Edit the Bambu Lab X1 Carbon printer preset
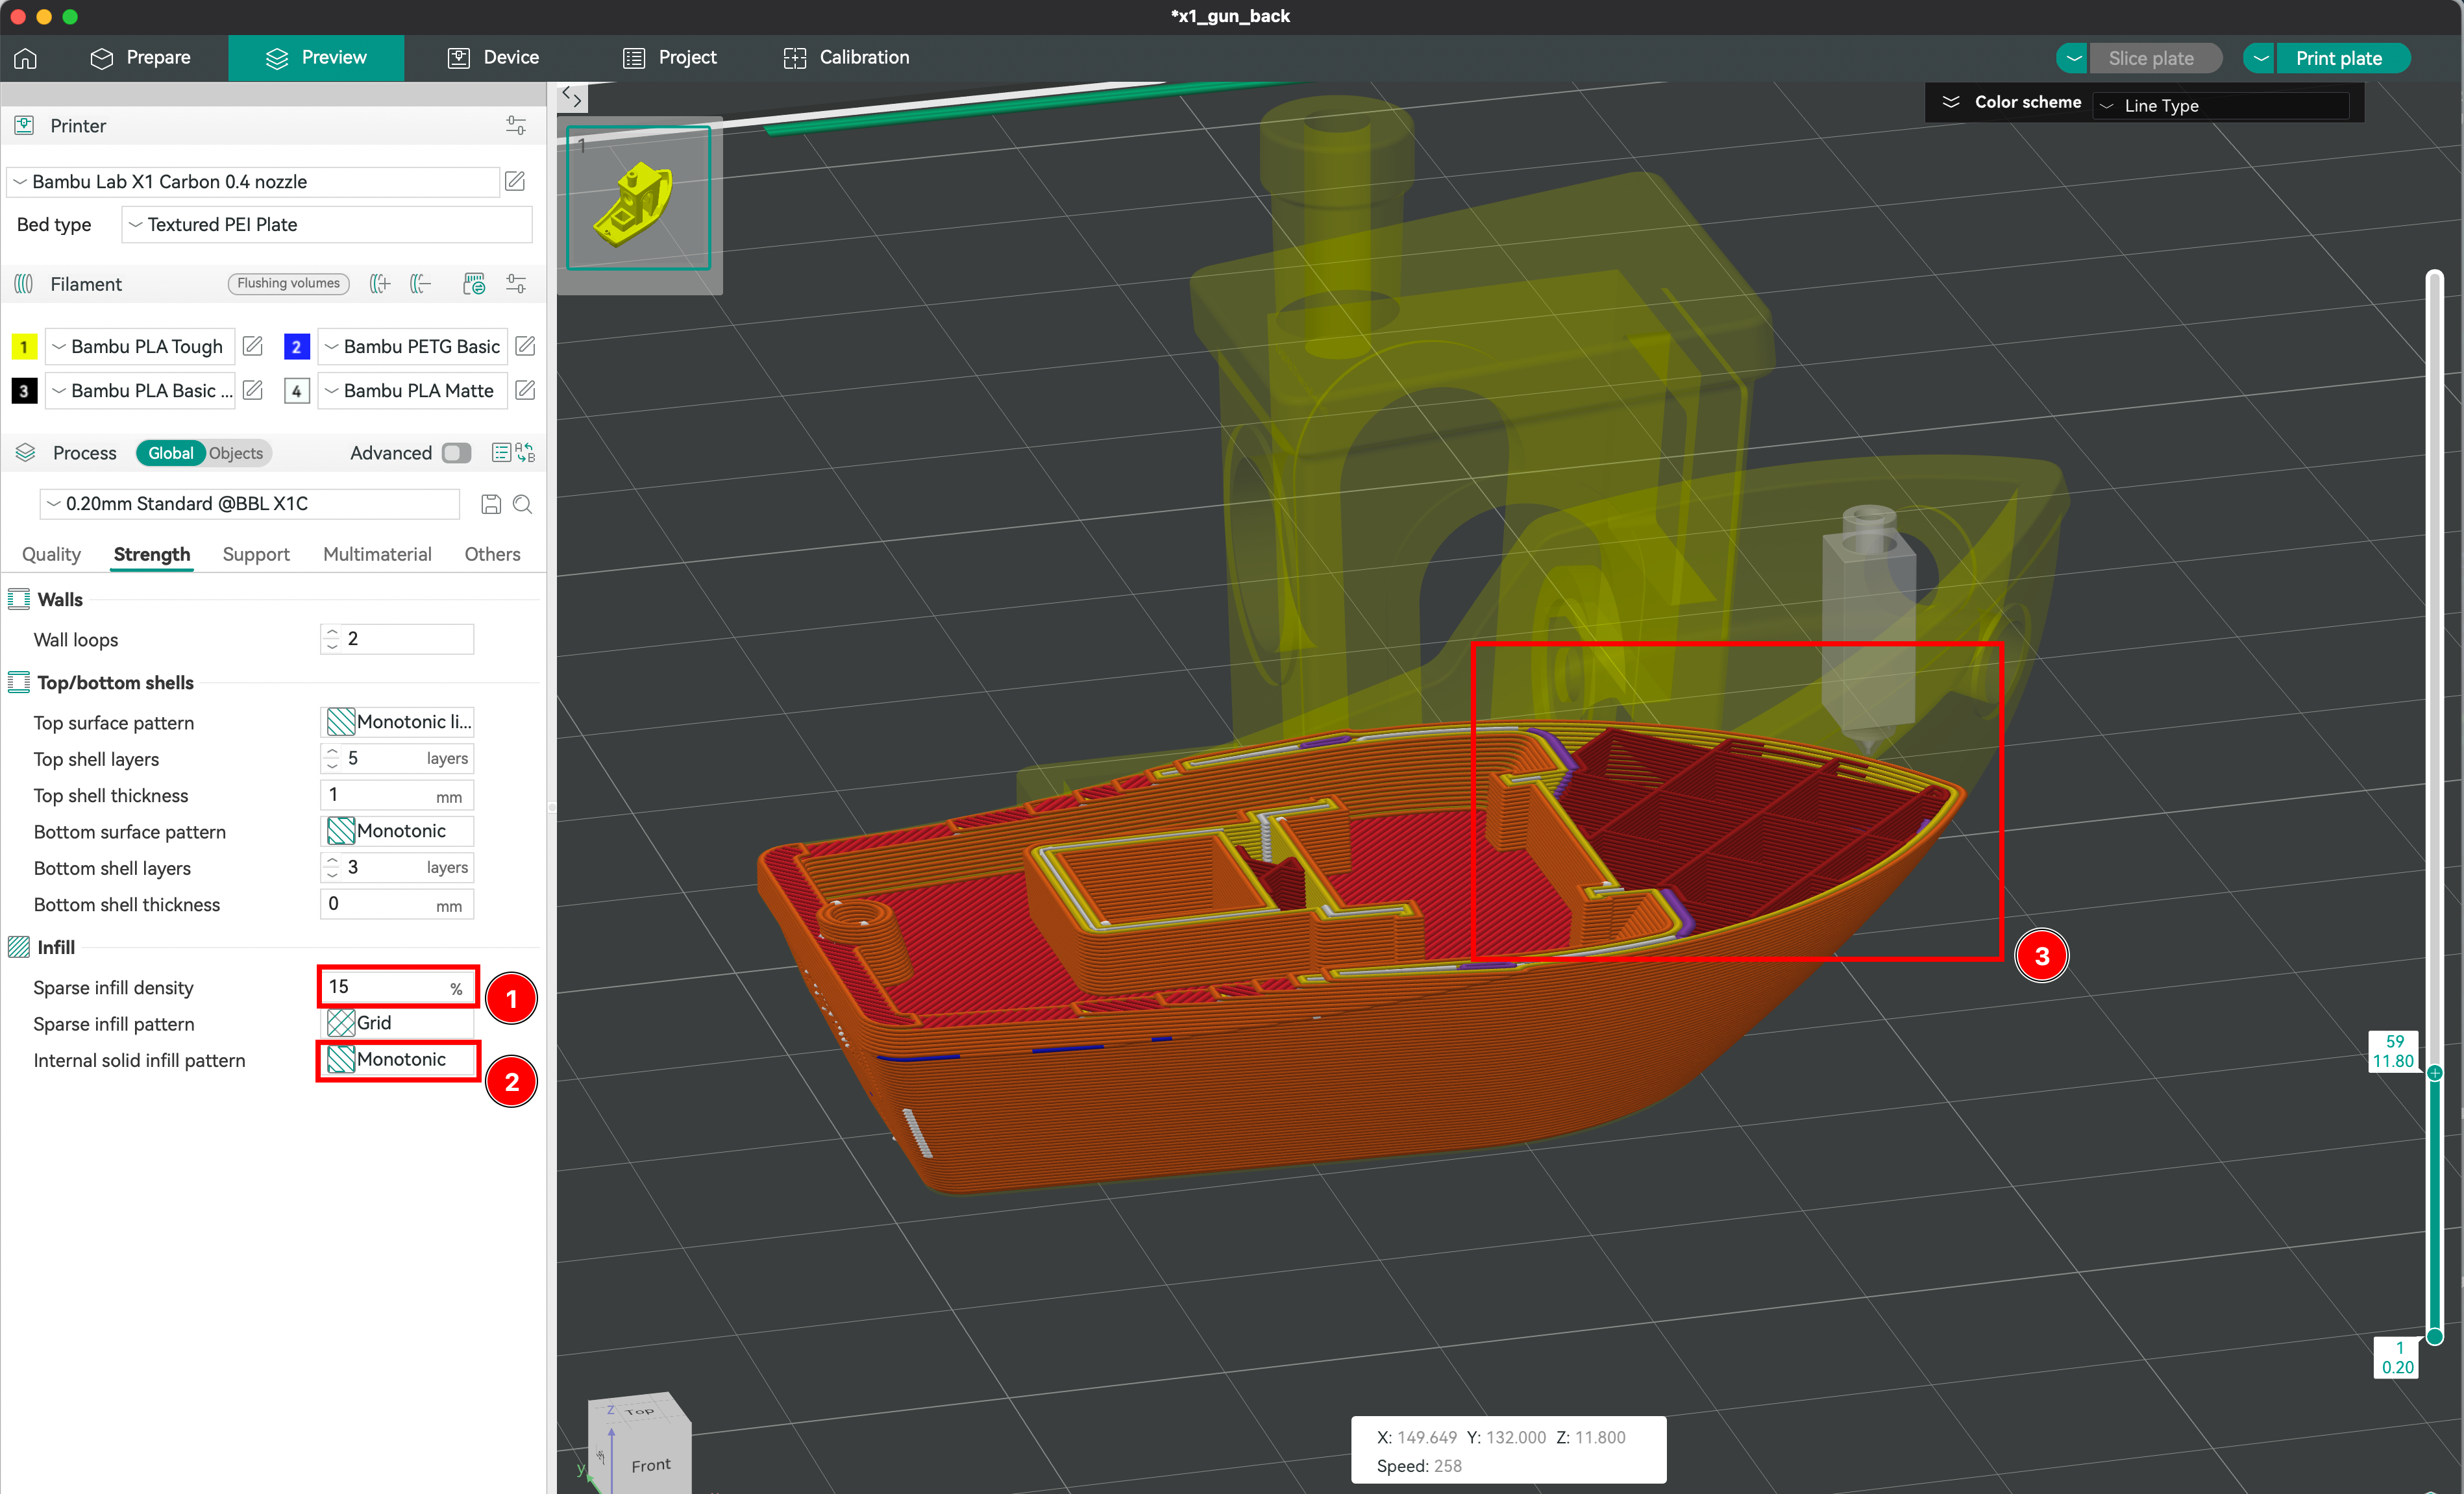The width and height of the screenshot is (2464, 1494). pyautogui.click(x=515, y=181)
